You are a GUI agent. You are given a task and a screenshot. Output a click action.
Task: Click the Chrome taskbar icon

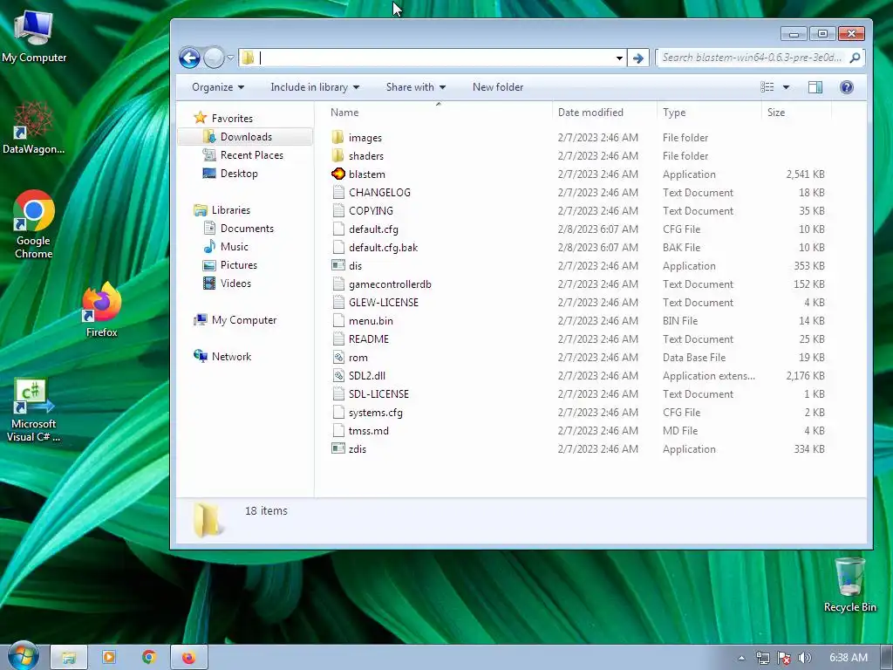[148, 658]
